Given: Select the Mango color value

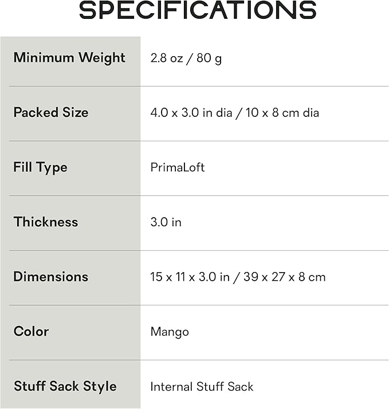Looking at the screenshot, I should click(170, 332).
